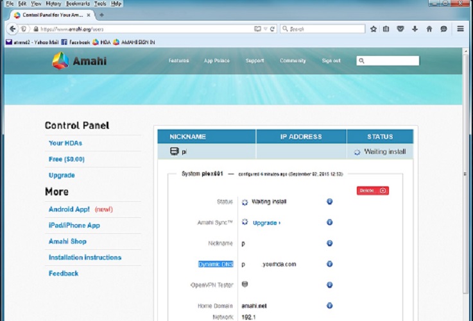
Task: Open the HDA bookmark
Action: [101, 42]
